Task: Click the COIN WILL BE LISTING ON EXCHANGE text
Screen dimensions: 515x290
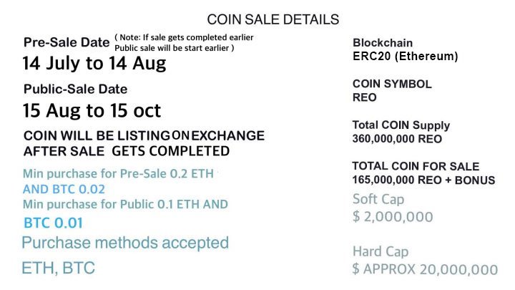Action: [144, 135]
